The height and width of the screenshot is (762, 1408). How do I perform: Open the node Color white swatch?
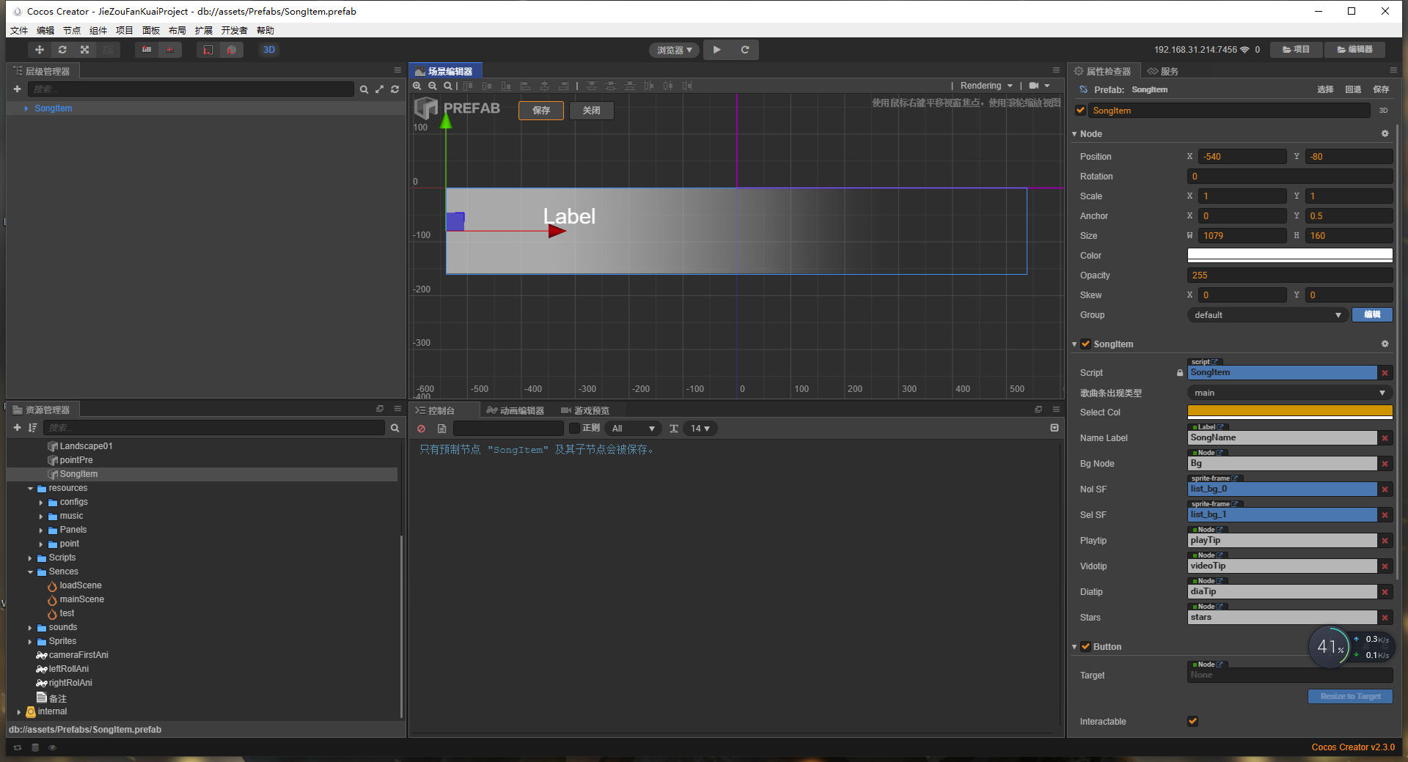(x=1290, y=255)
